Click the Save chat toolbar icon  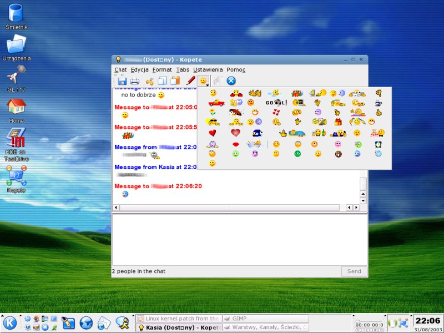(122, 81)
